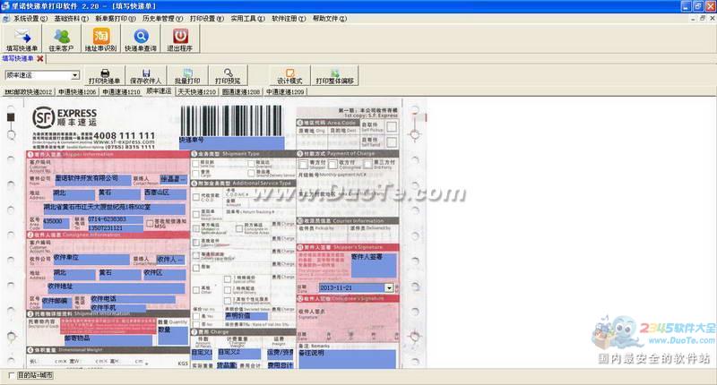The width and height of the screenshot is (717, 385).
Task: Open the 帮助文件 menu
Action: pos(330,19)
